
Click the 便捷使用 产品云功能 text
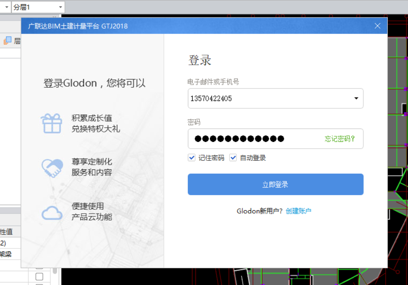point(92,211)
